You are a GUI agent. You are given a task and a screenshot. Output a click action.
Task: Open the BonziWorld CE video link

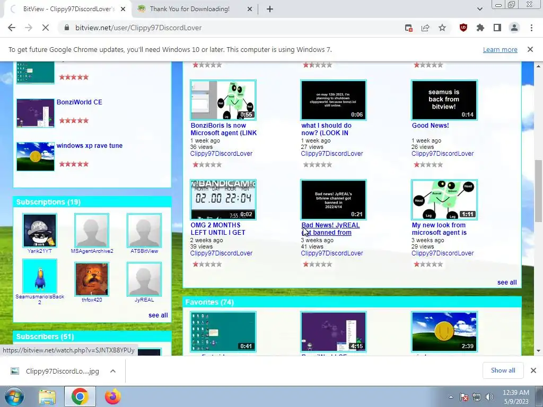click(80, 102)
